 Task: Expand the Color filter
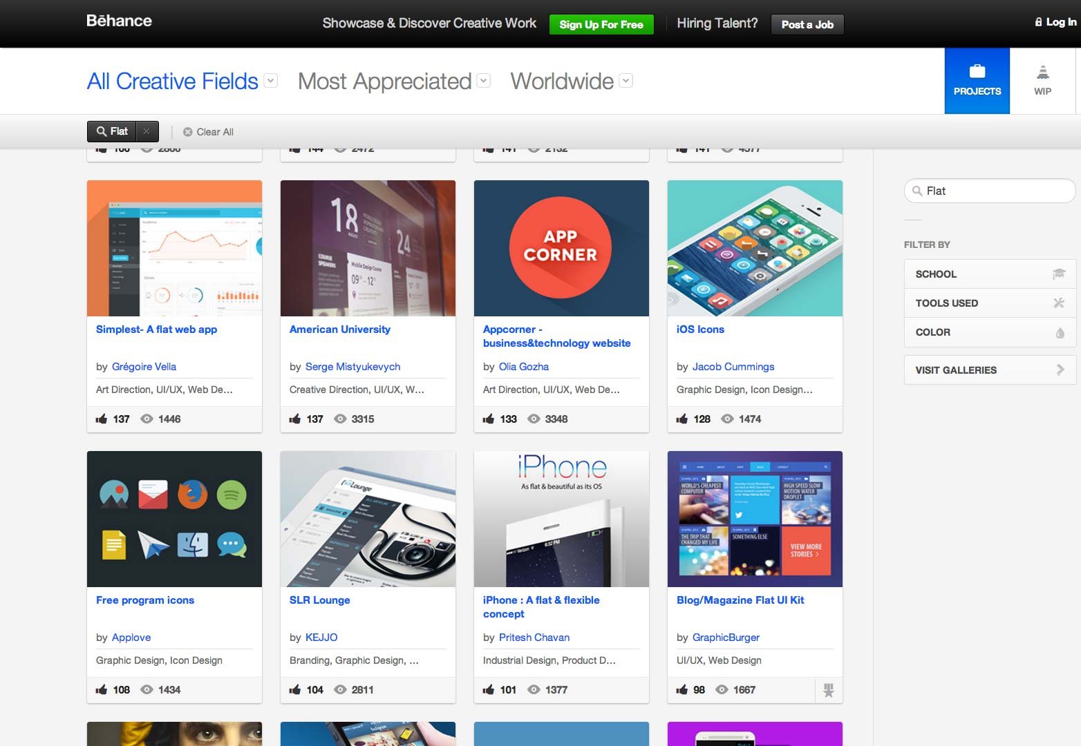click(x=990, y=332)
